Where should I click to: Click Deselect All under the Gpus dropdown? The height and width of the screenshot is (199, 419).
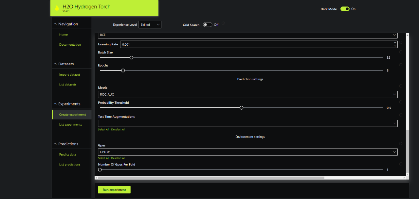point(118,158)
